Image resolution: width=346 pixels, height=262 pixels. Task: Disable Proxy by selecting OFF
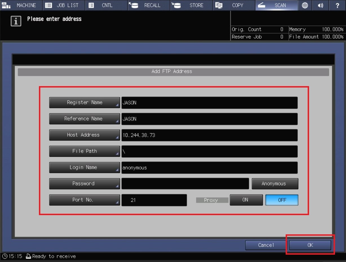281,200
